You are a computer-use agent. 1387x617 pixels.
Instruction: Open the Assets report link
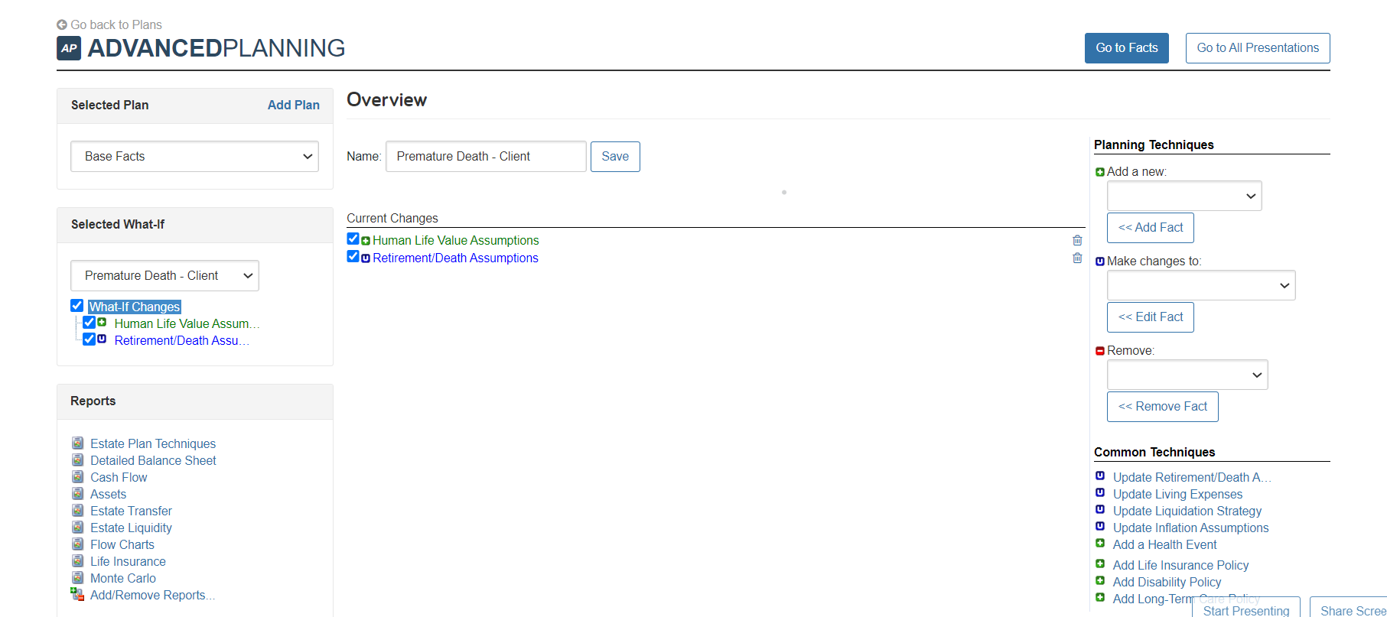pyautogui.click(x=108, y=494)
